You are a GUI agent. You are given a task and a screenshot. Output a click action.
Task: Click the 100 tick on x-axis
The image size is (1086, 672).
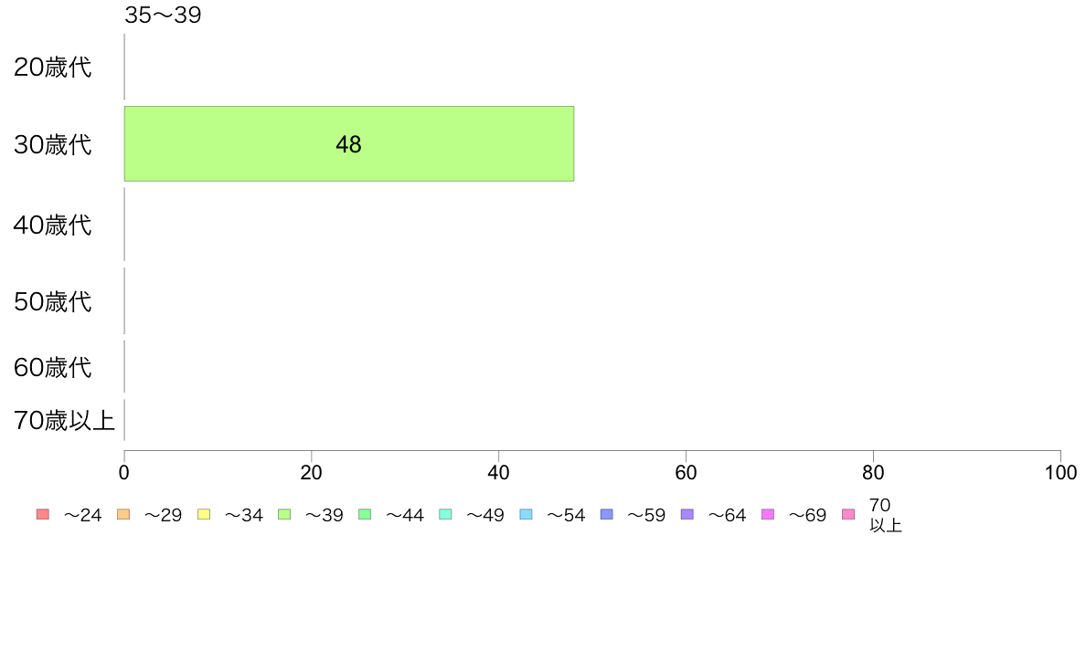[x=1060, y=473]
